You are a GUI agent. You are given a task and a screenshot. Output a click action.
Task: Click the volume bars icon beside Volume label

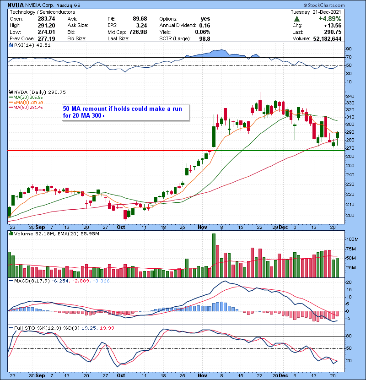click(11, 233)
